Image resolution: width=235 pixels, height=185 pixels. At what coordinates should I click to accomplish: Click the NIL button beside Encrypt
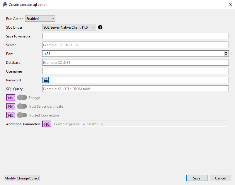[x=11, y=98]
